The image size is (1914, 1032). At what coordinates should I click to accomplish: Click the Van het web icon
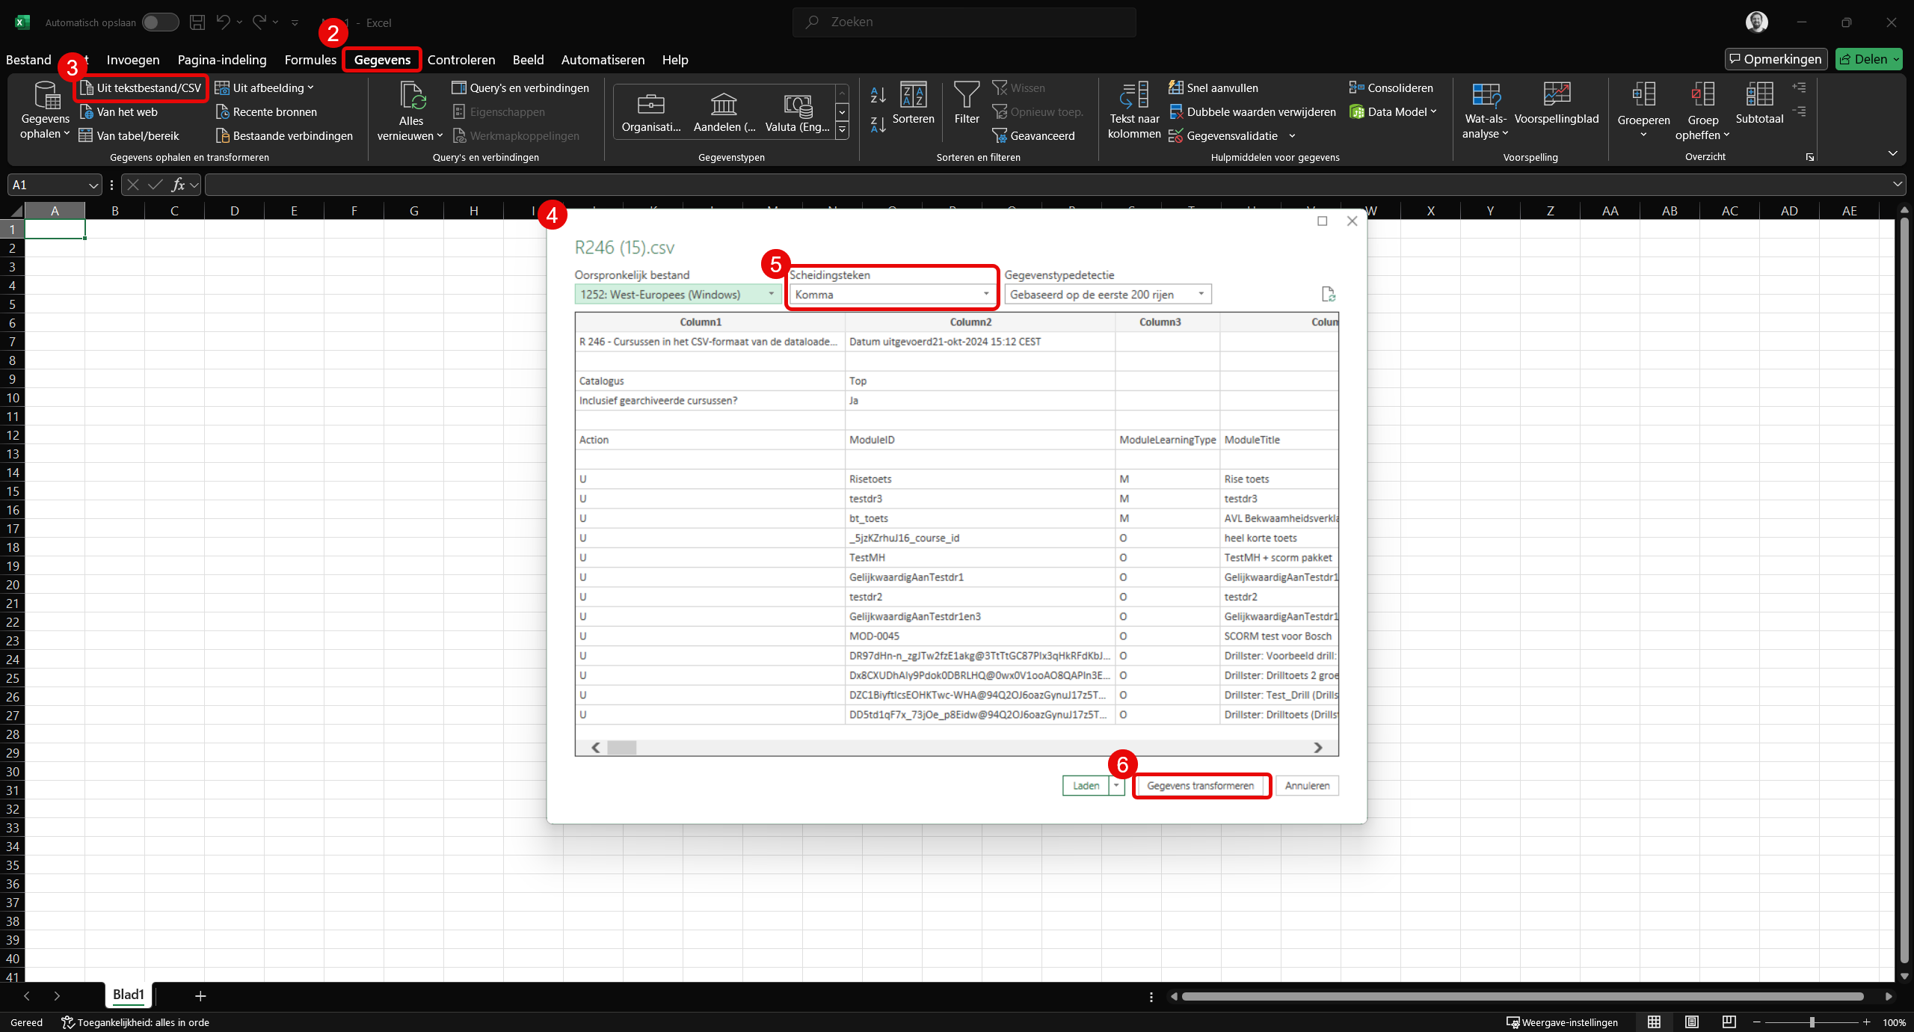coord(87,112)
